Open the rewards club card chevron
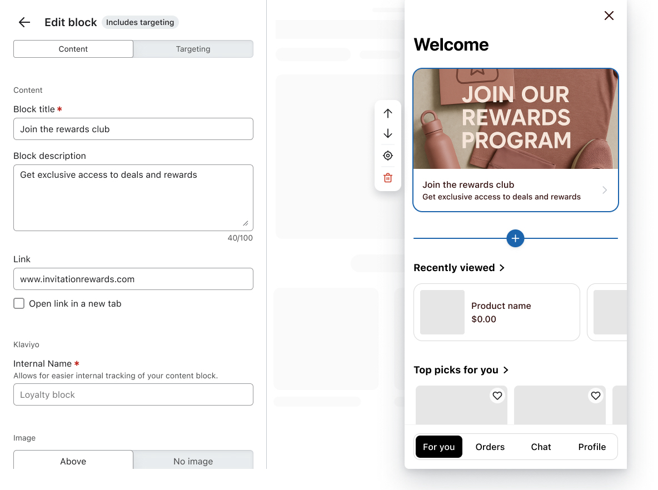Screen dimensions: 658x490 (605, 190)
